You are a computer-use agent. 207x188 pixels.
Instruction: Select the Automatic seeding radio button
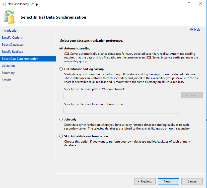click(x=61, y=48)
